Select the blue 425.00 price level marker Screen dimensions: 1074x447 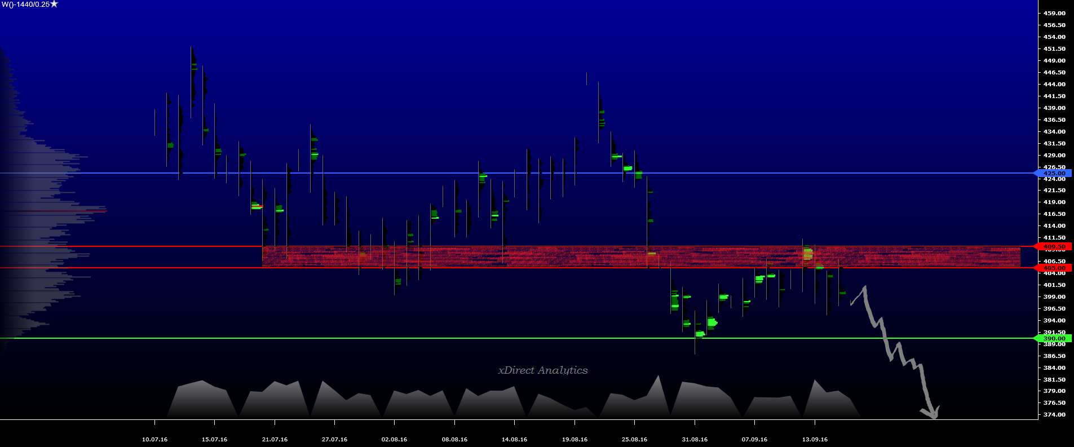[1053, 173]
